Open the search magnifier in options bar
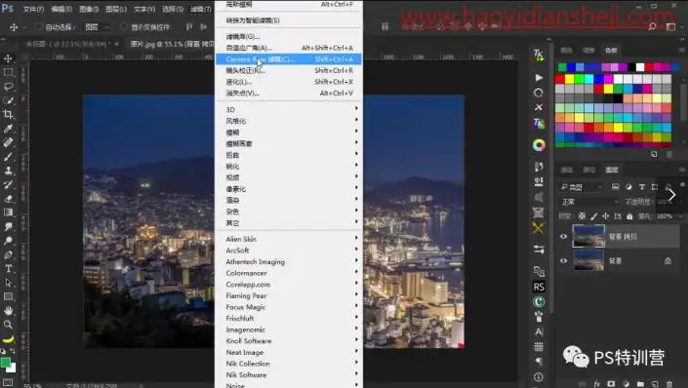688x388 pixels. tap(652, 26)
